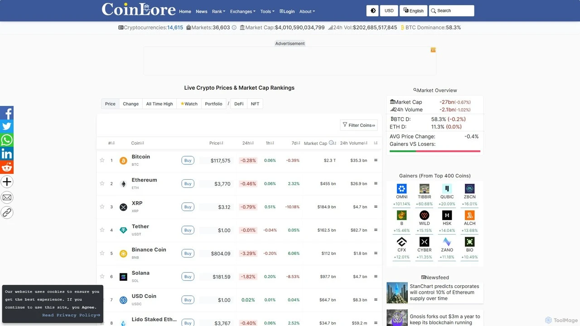Open TIBBIR gainer icon

click(424, 189)
